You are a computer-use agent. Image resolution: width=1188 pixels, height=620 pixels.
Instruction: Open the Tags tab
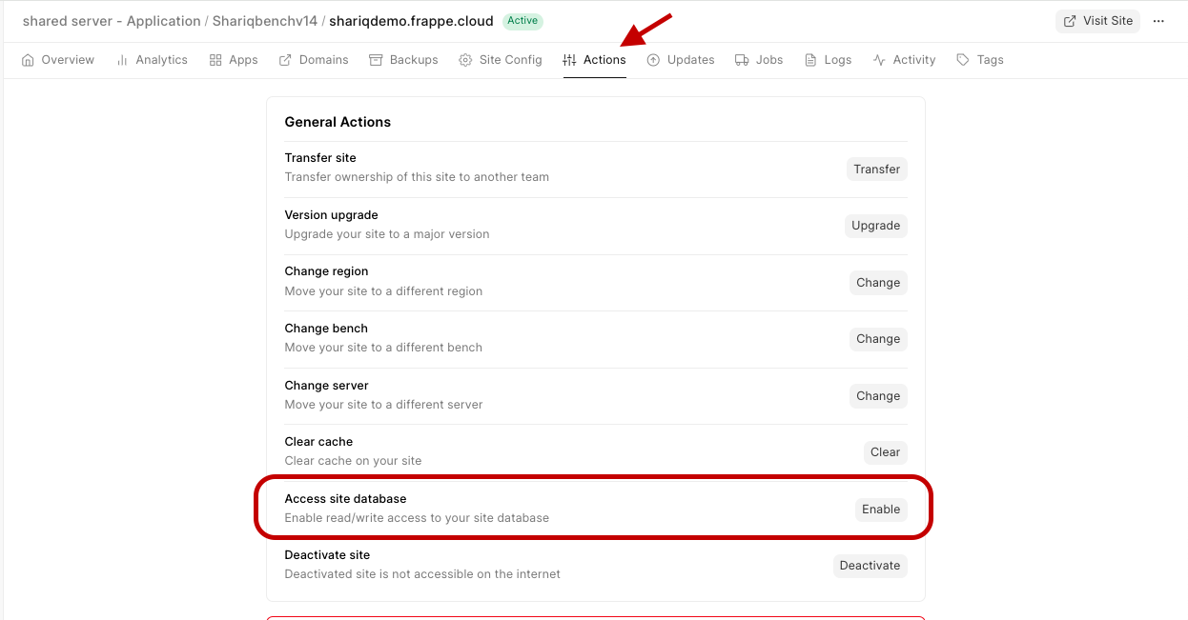tap(980, 60)
